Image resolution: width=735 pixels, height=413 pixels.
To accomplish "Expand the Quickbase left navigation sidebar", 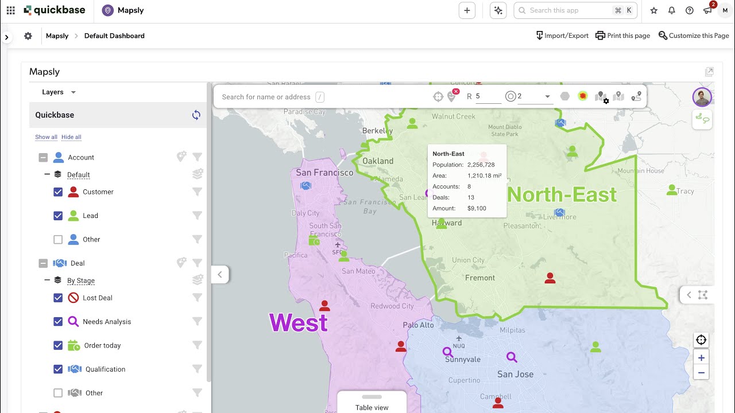I will coord(6,37).
